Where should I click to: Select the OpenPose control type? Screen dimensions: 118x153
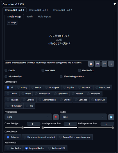(x=61, y=93)
